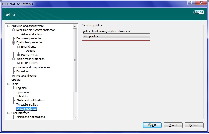Select ThreatSense.Net tree item
Viewport: 209px width, 134px height.
point(27,105)
